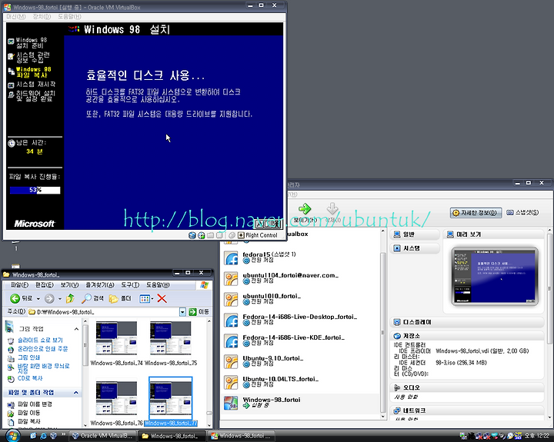Open the address bar dropdown in Explorer

click(182, 312)
